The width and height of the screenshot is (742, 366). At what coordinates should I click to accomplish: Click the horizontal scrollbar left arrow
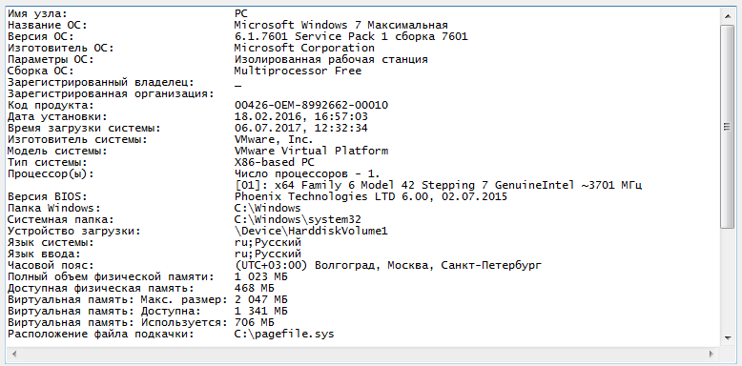[x=14, y=354]
